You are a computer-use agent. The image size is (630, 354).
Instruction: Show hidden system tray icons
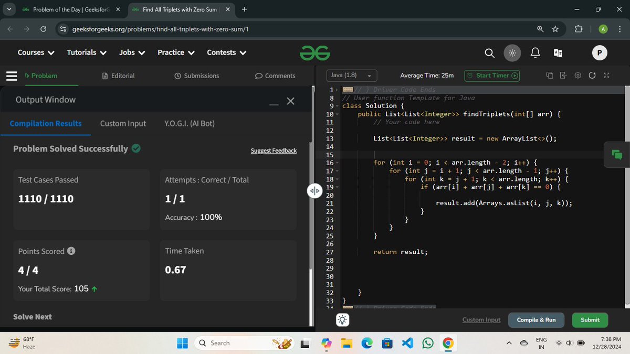click(x=509, y=343)
